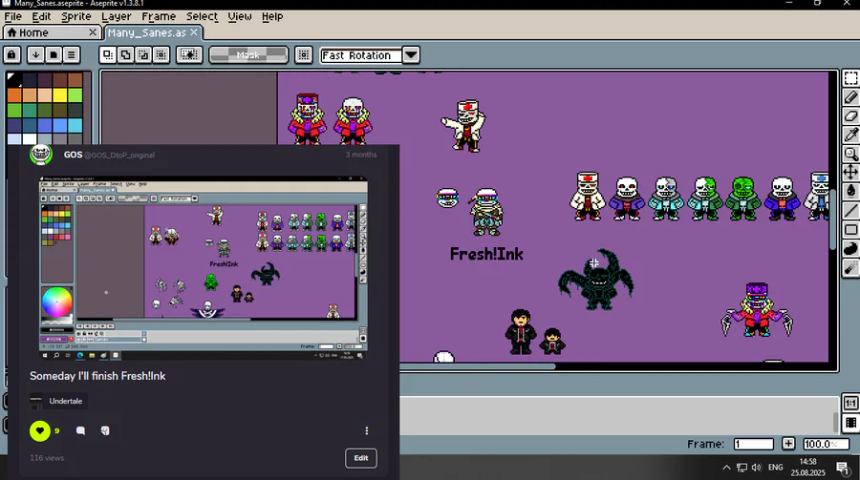The height and width of the screenshot is (480, 860).
Task: Close the Many_Sanes.as tab
Action: 194,32
